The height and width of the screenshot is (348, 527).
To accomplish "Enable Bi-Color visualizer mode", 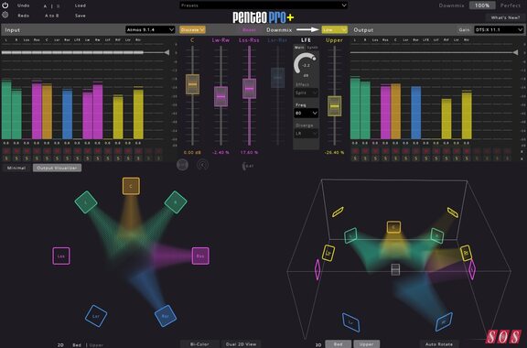I will pos(199,344).
